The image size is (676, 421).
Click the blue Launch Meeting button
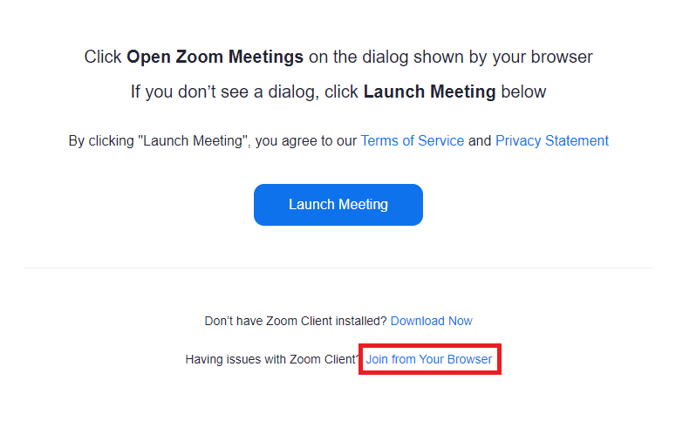pos(338,205)
